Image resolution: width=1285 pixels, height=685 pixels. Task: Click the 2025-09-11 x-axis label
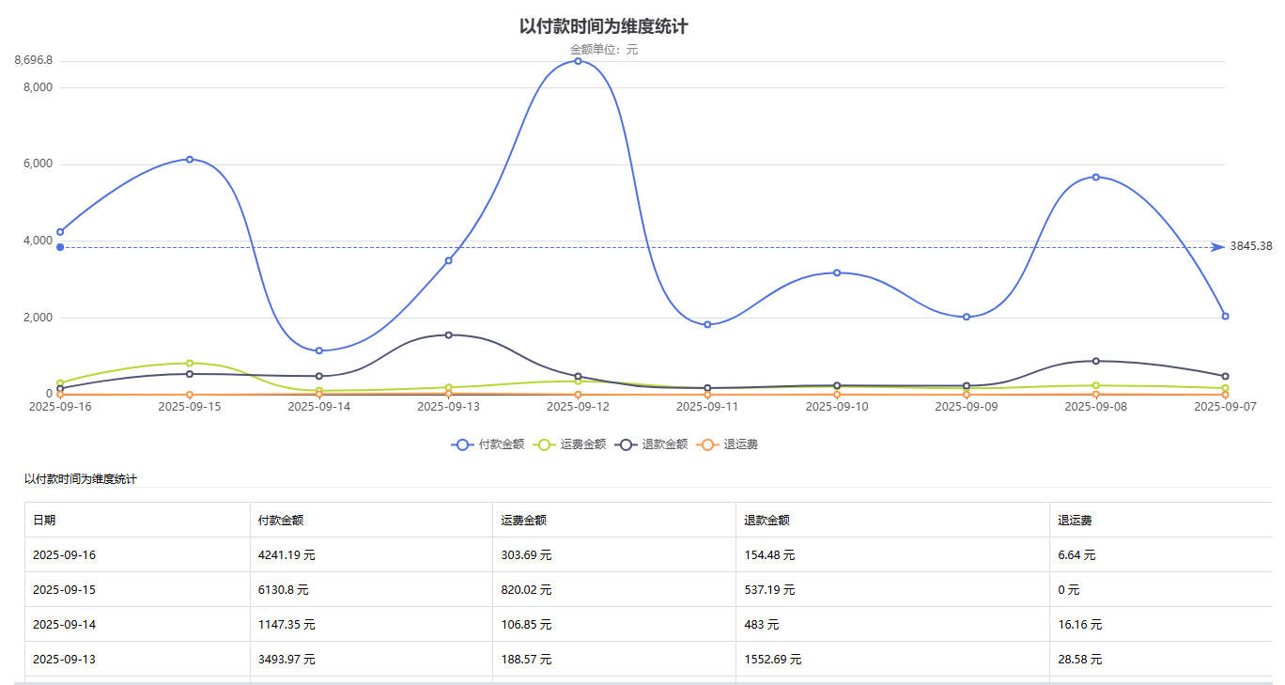point(707,407)
